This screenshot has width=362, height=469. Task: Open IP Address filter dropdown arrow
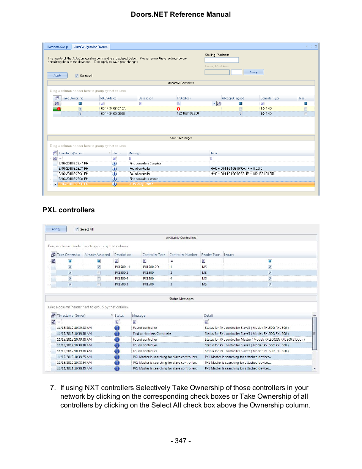click(x=214, y=103)
